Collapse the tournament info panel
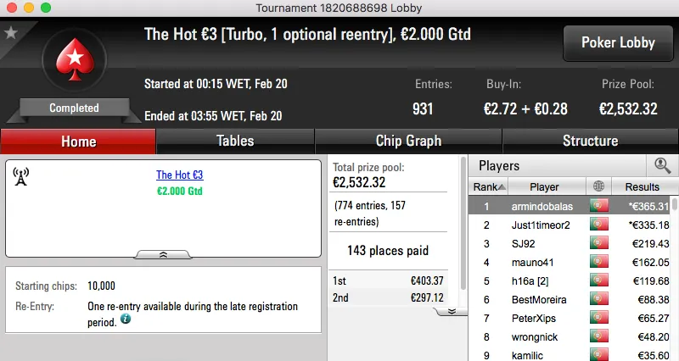Screen dimensions: 679x361 pyautogui.click(x=163, y=253)
